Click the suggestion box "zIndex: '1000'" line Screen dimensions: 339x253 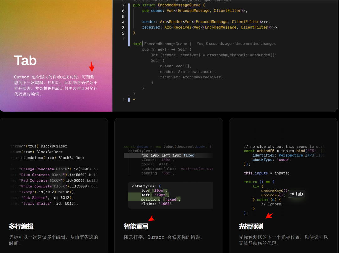(157, 204)
